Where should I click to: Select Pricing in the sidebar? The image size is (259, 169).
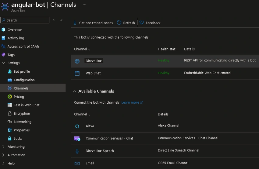(19, 97)
